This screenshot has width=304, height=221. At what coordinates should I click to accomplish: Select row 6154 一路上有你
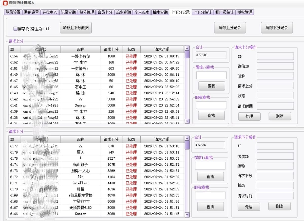point(96,56)
